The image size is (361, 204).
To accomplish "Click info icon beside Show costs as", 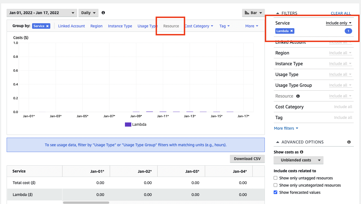I will pyautogui.click(x=302, y=152).
